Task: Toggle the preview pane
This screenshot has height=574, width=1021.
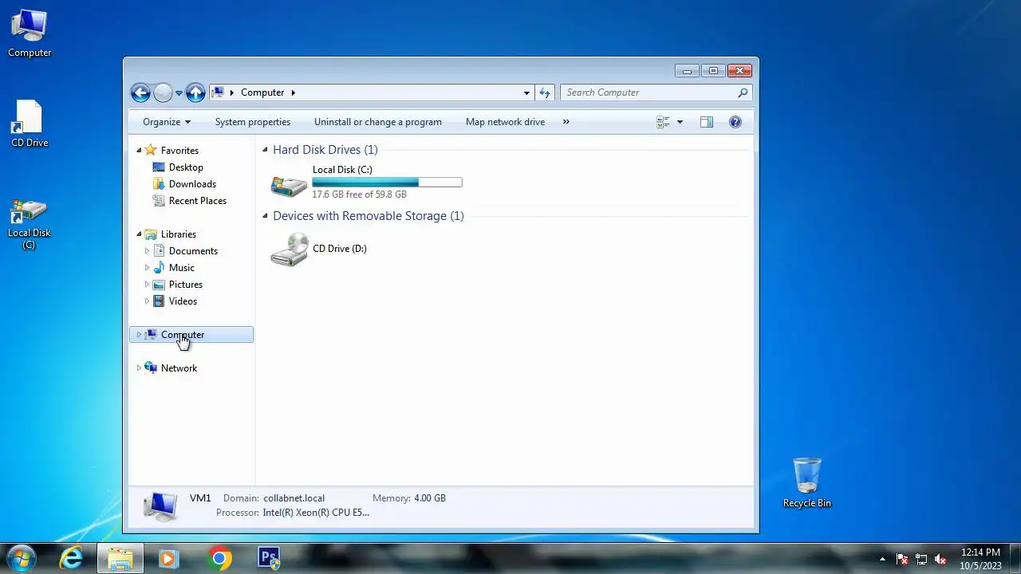Action: pos(706,122)
